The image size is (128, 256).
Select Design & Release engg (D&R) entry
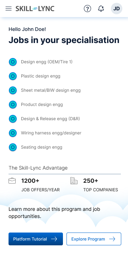click(50, 119)
